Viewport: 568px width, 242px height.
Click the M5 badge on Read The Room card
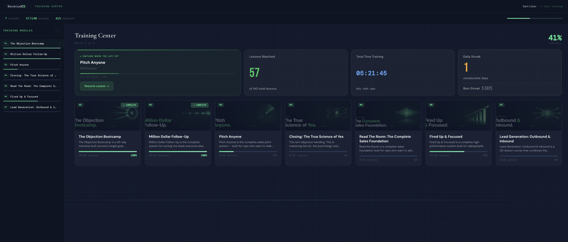tap(361, 105)
